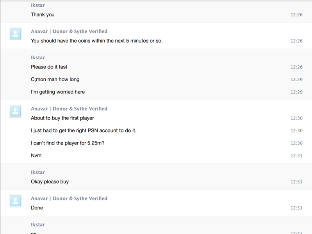Click the PSN account message

[84, 131]
